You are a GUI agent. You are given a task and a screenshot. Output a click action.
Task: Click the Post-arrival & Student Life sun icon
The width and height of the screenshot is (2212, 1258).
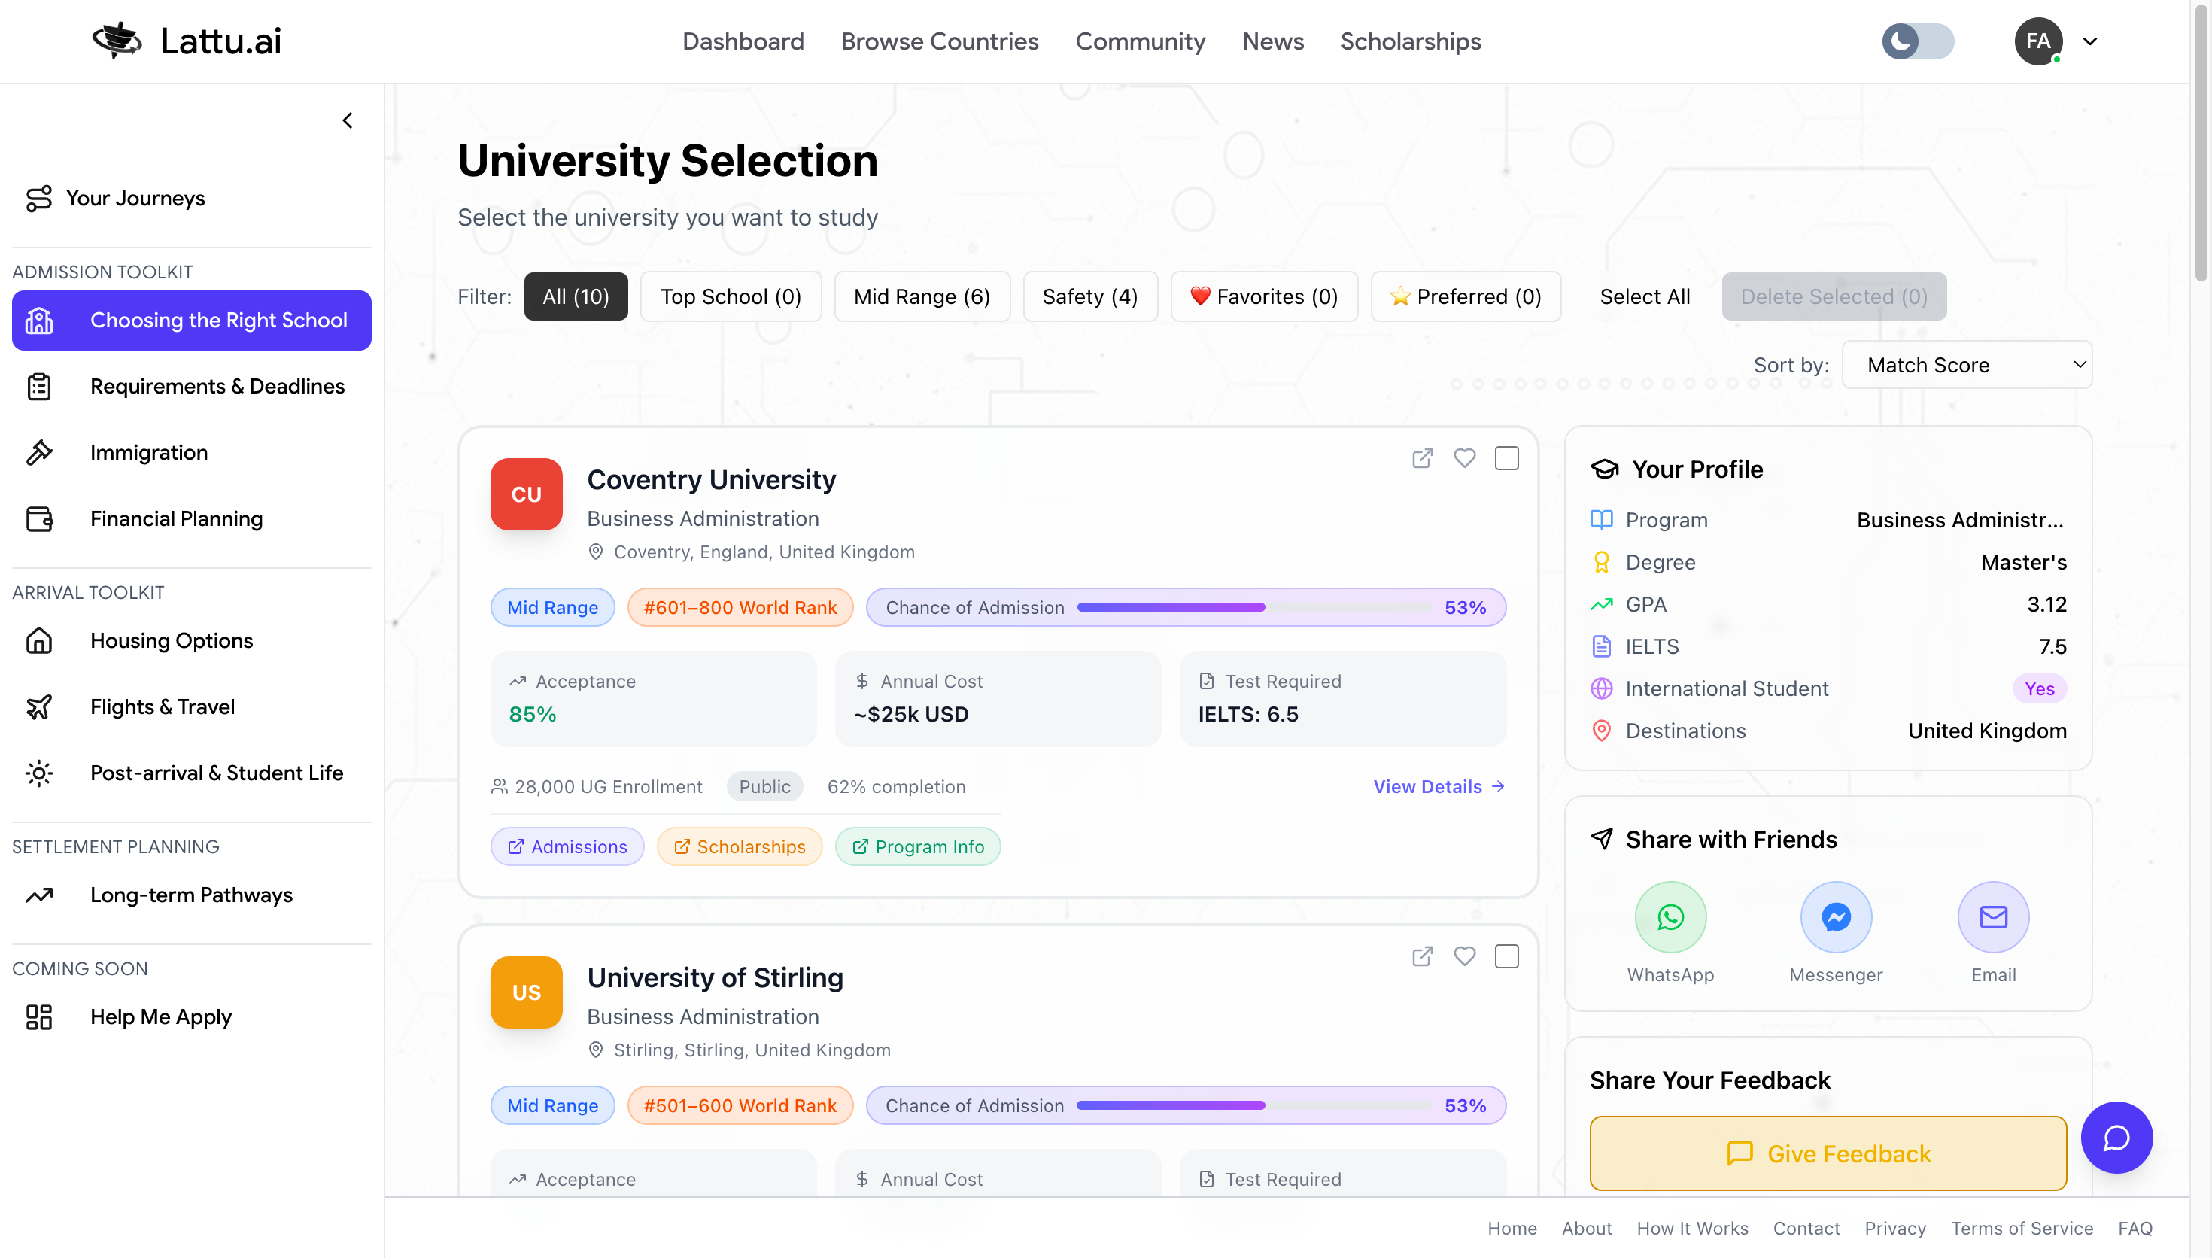(39, 773)
